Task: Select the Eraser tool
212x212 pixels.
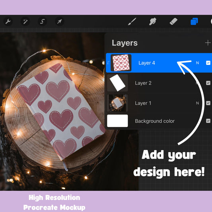Action: click(173, 21)
